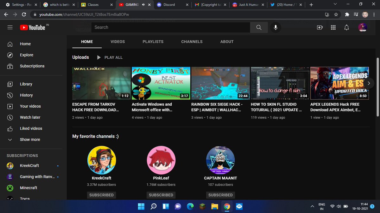The image size is (380, 213).
Task: Click the YouTube logo
Action: 33,27
